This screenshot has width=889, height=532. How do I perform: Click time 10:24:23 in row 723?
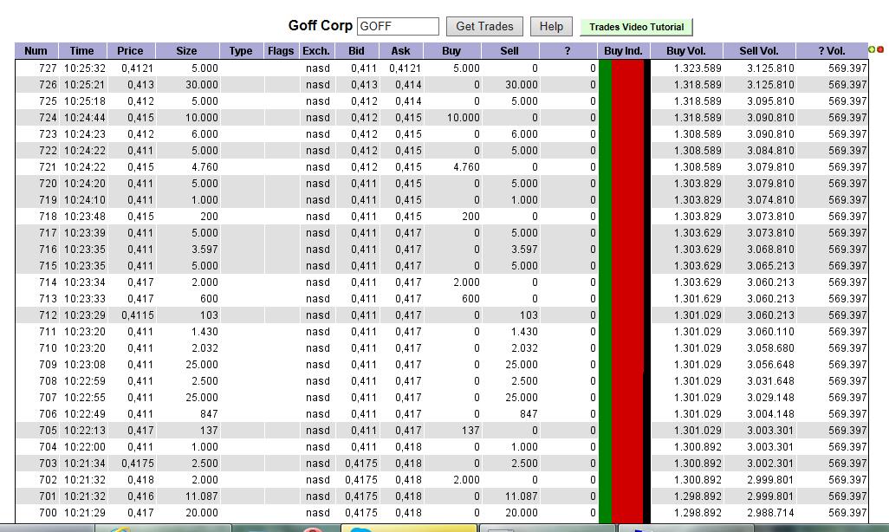[x=84, y=133]
